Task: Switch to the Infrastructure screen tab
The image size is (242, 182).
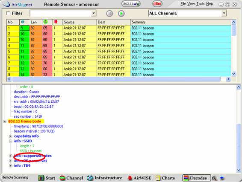Action: click(104, 178)
